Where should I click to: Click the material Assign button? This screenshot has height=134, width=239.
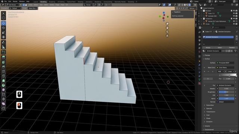[208, 48]
